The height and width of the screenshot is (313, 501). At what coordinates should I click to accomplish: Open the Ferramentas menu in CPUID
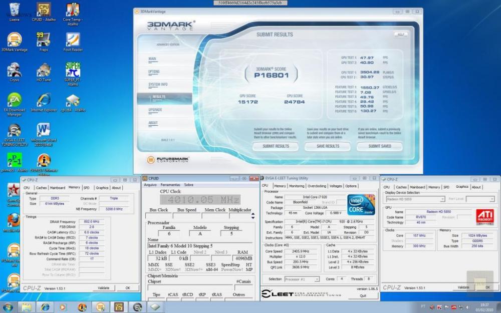click(170, 185)
